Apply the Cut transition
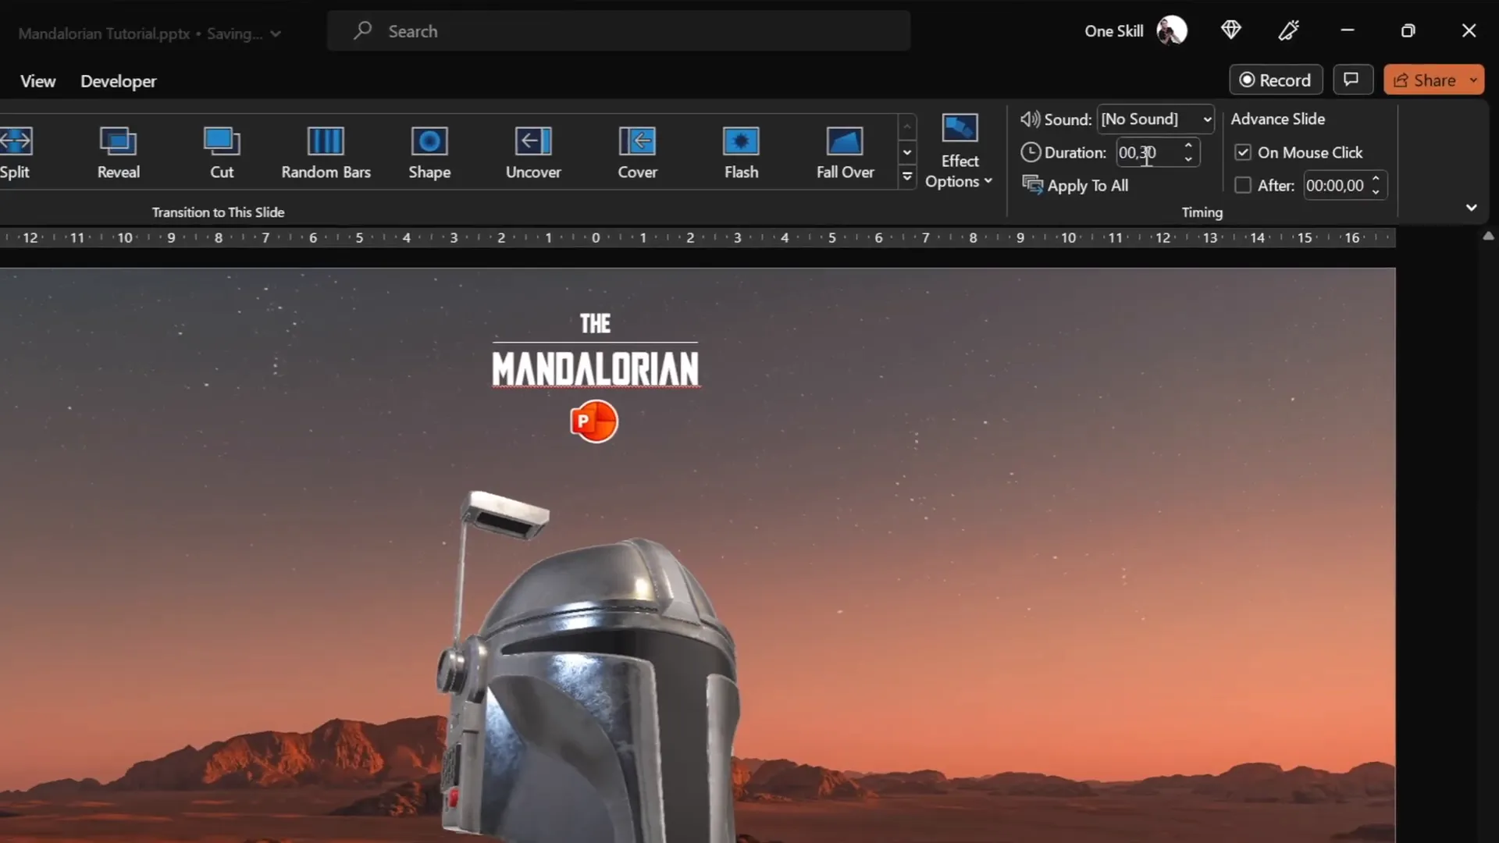Image resolution: width=1499 pixels, height=843 pixels. [222, 153]
